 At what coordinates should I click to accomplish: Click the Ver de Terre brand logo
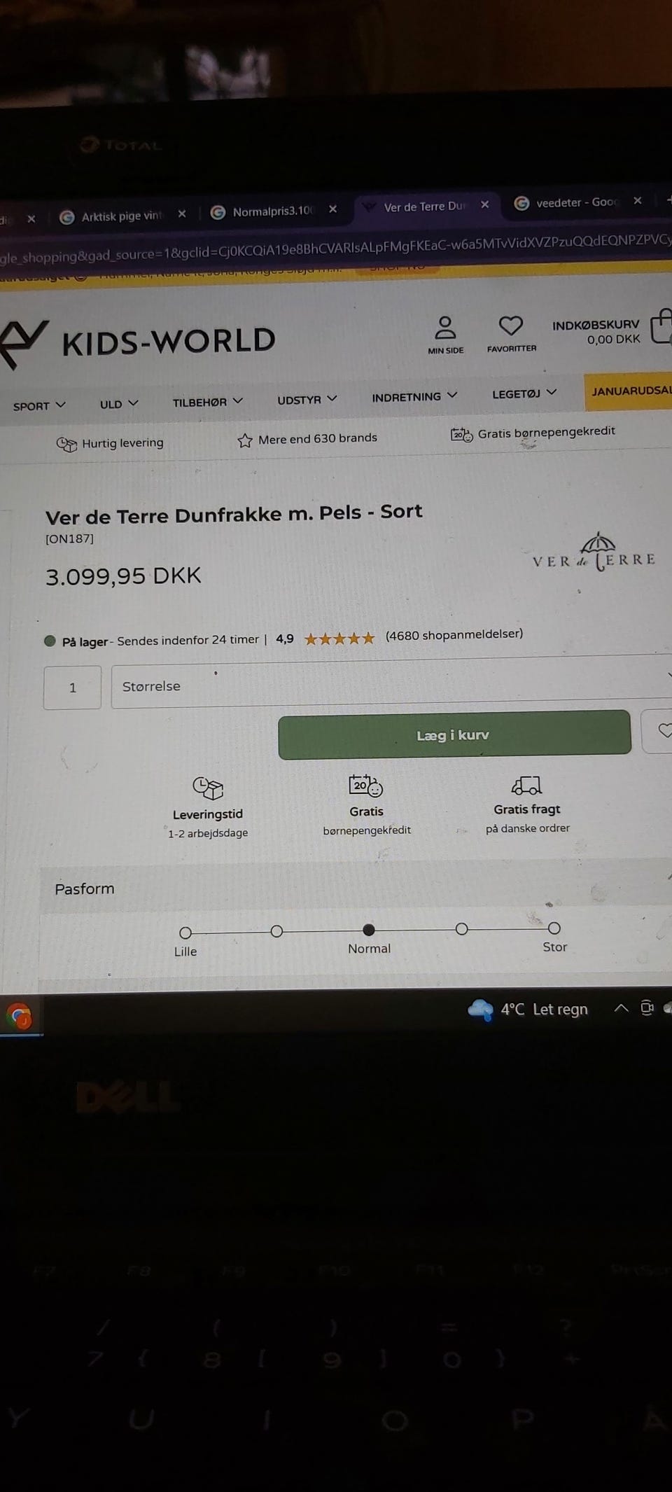pyautogui.click(x=594, y=553)
